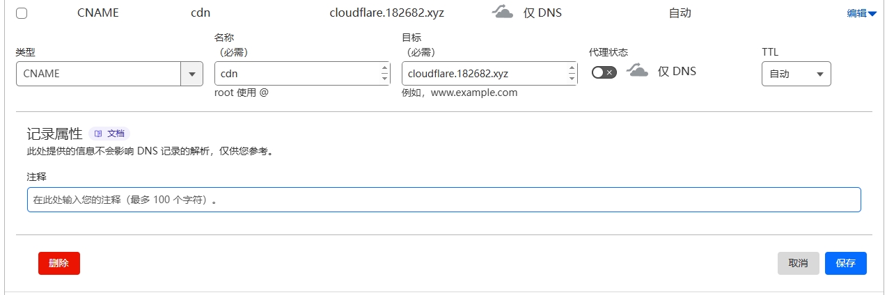Click 自动 TTL value in record row
This screenshot has height=295, width=887.
(x=680, y=13)
